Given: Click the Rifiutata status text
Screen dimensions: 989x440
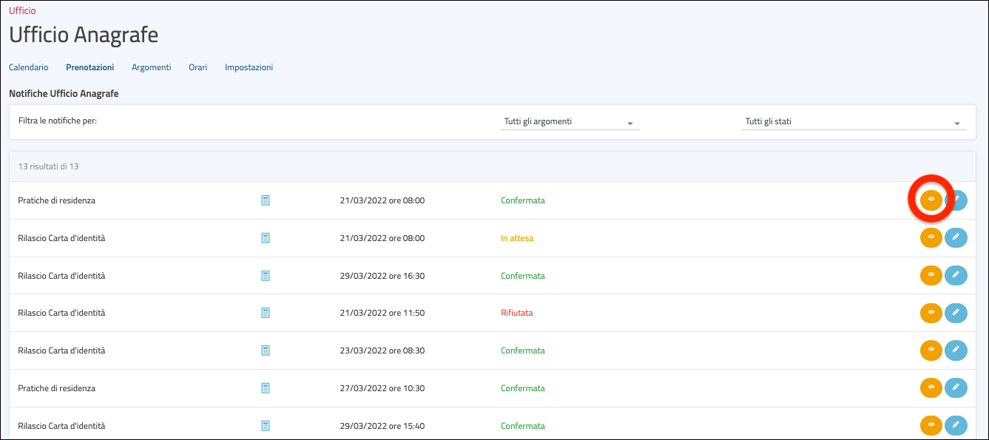Looking at the screenshot, I should tap(516, 313).
